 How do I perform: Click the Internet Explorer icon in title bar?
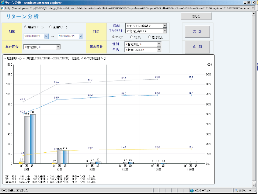coord(3,3)
